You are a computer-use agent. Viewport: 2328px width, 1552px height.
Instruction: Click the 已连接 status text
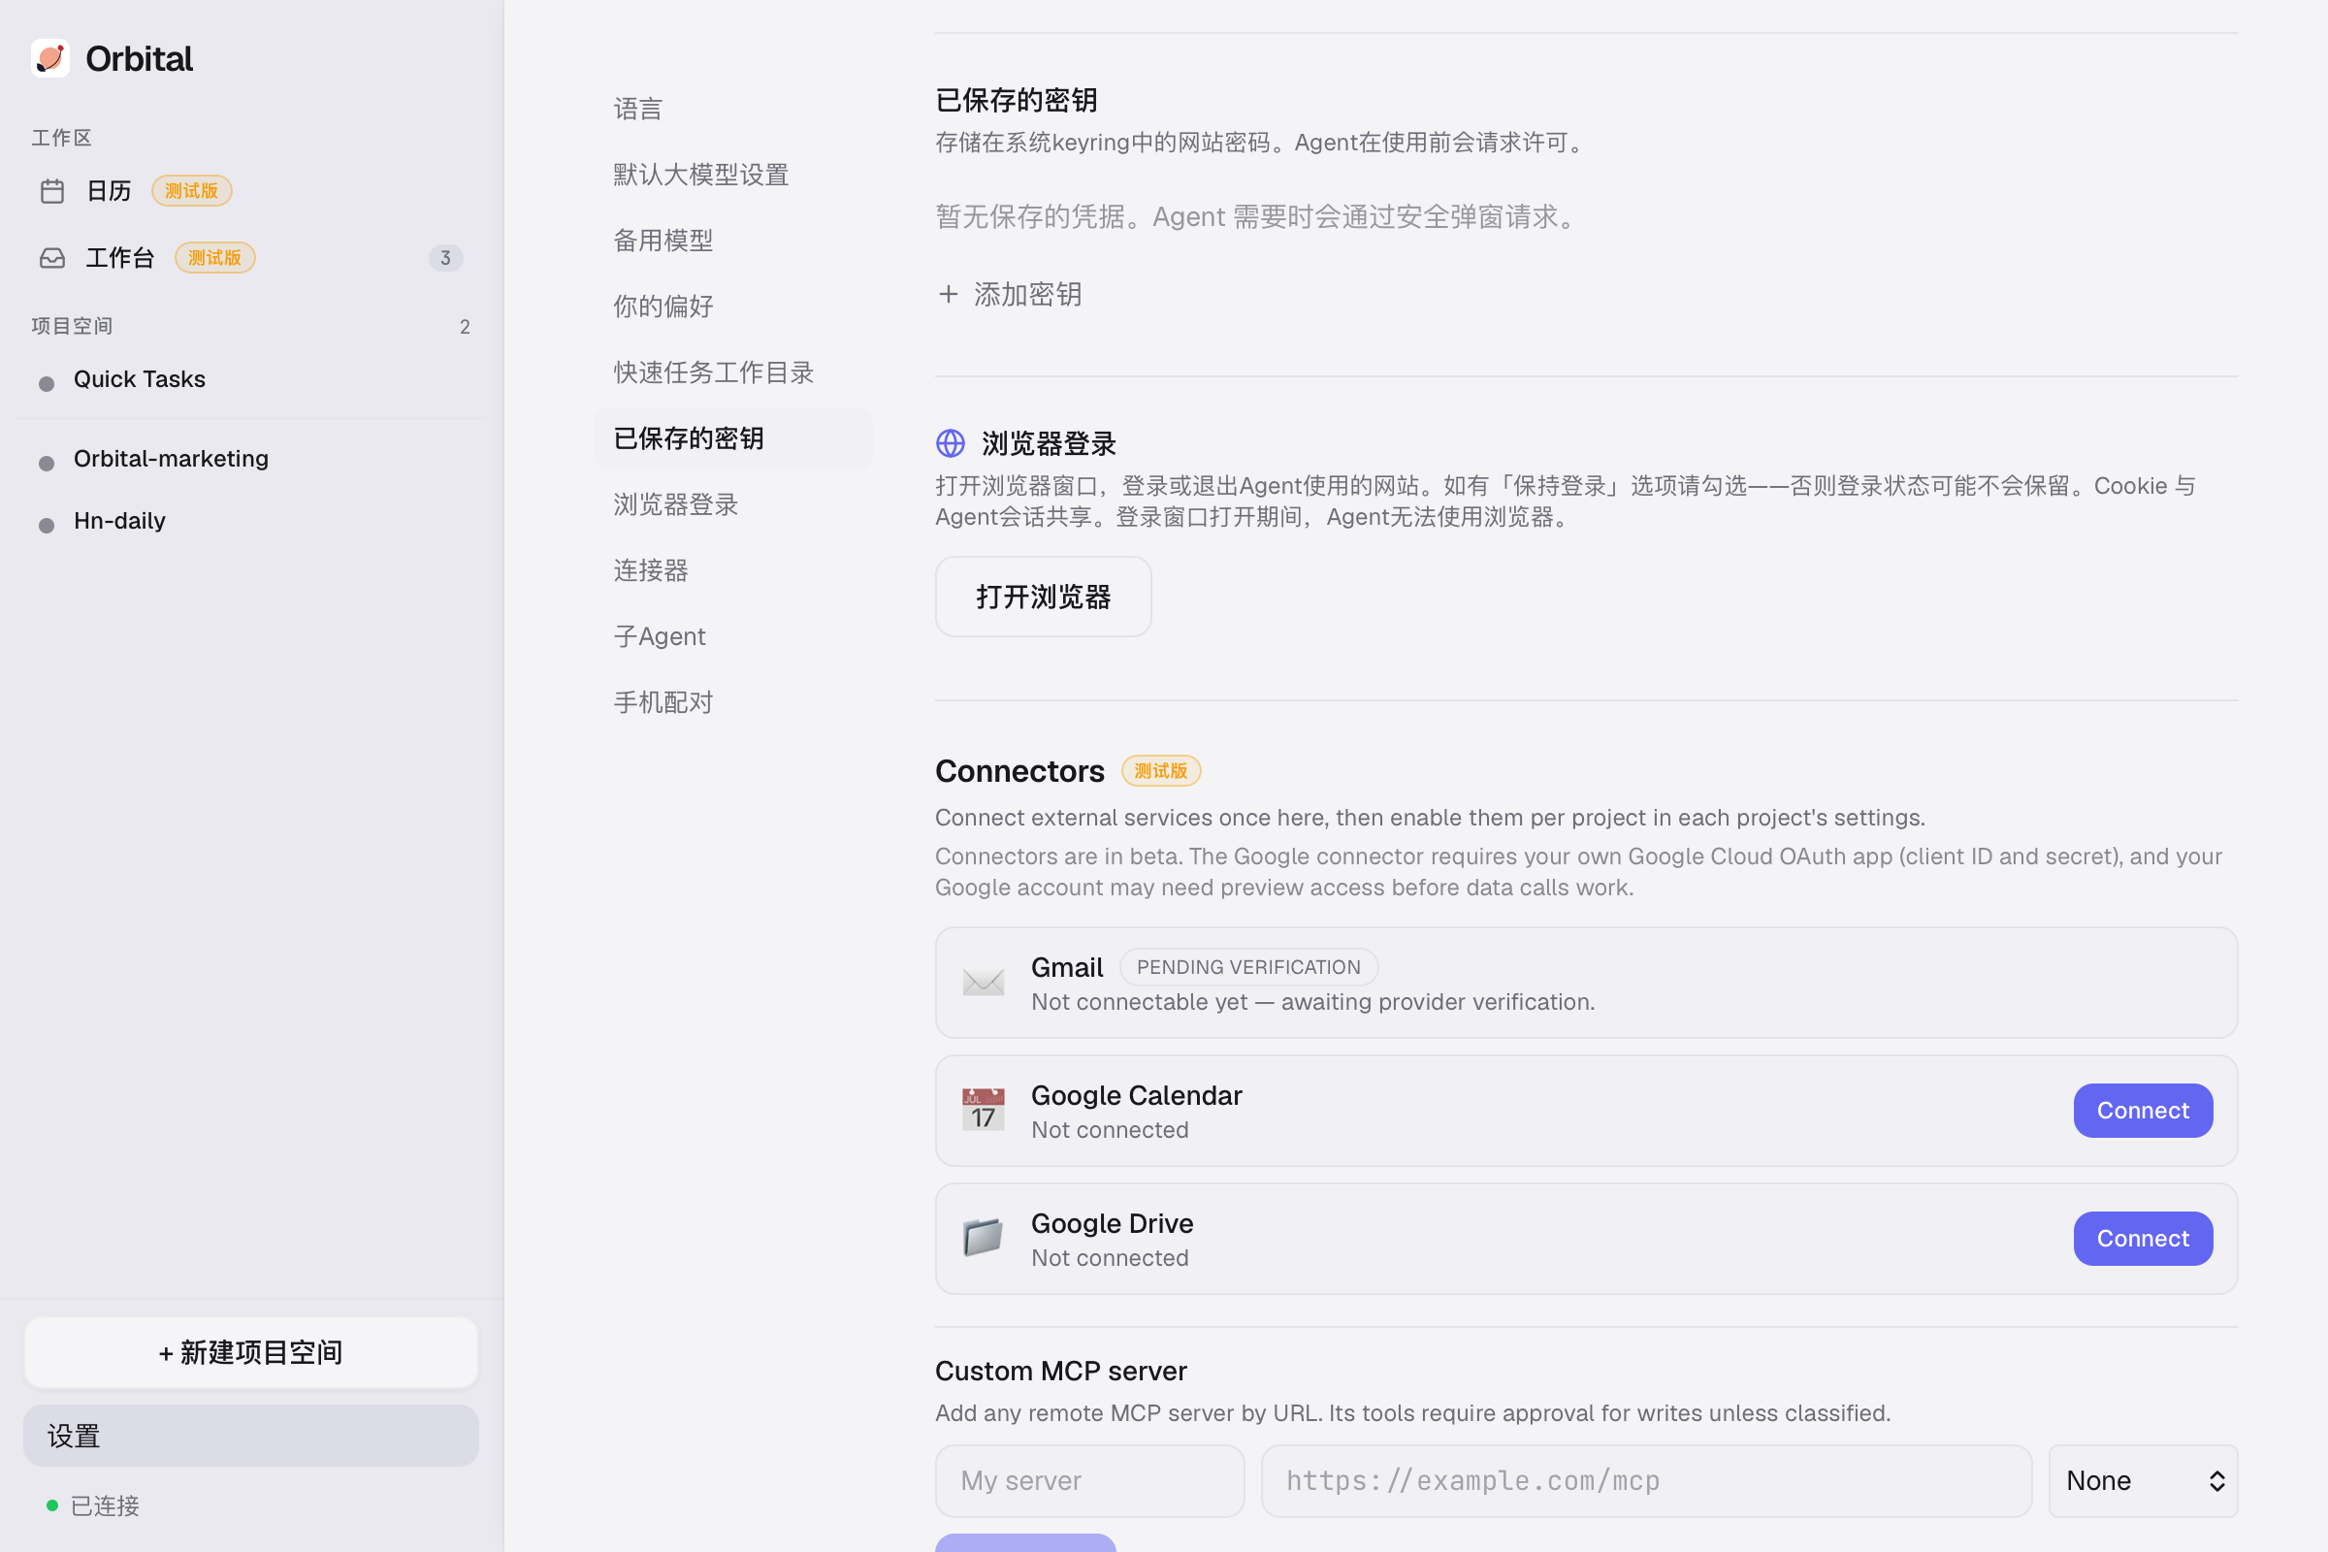pos(105,1505)
